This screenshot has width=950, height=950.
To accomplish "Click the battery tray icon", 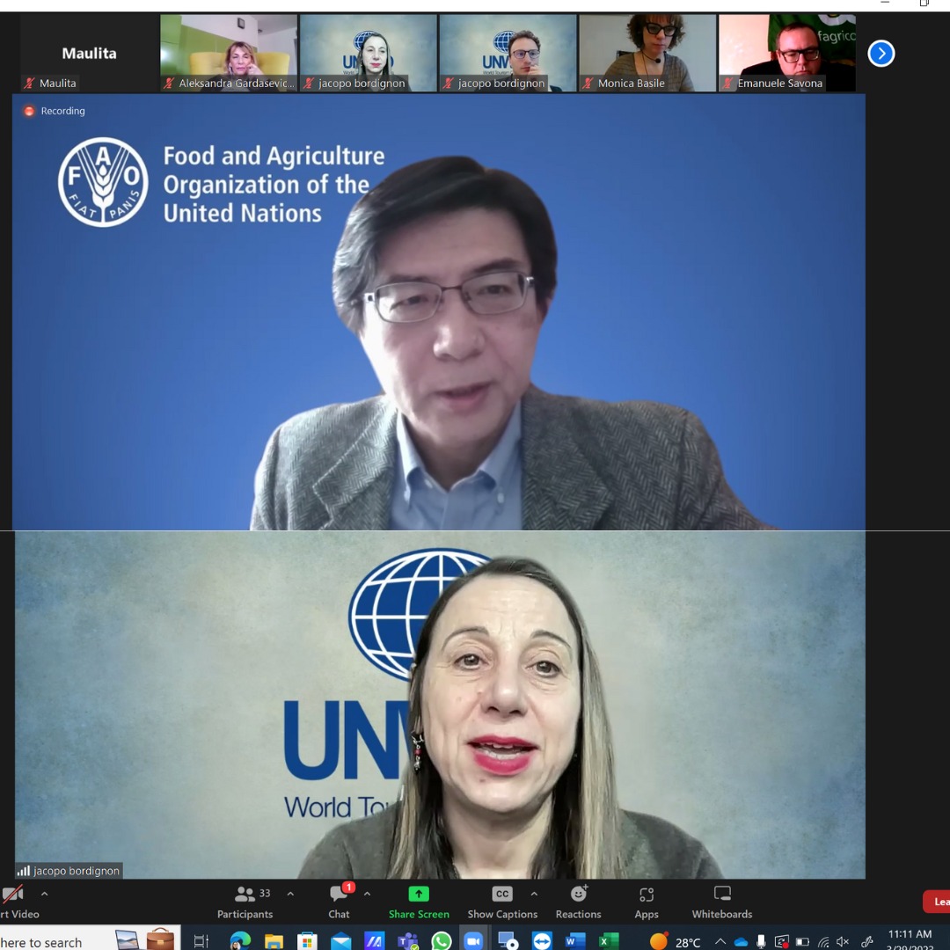I will pyautogui.click(x=802, y=941).
